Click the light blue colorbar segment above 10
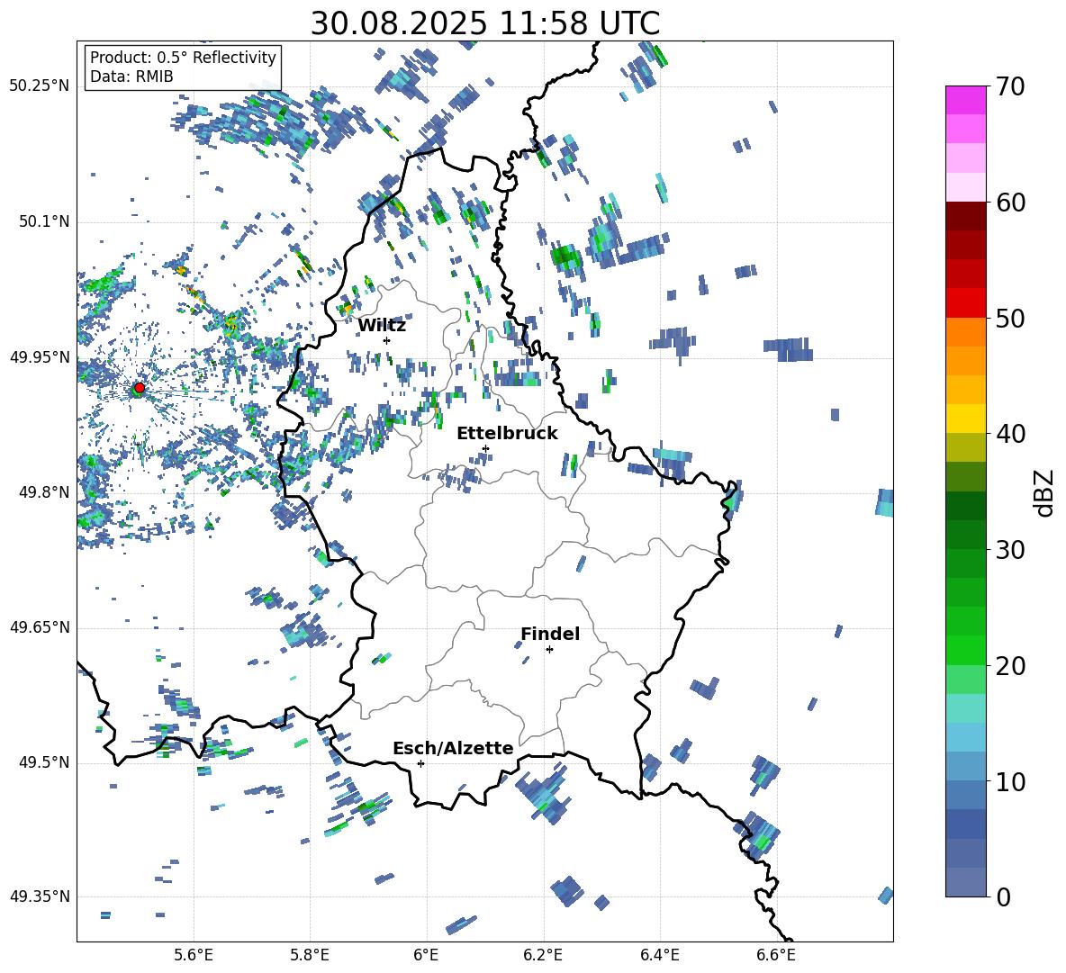This screenshot has width=1066, height=973. click(x=965, y=737)
